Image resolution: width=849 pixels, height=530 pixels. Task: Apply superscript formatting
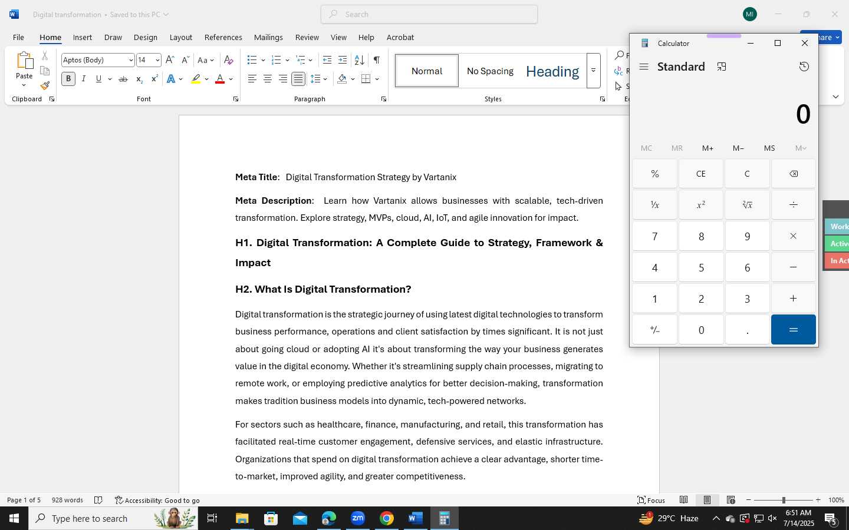154,79
